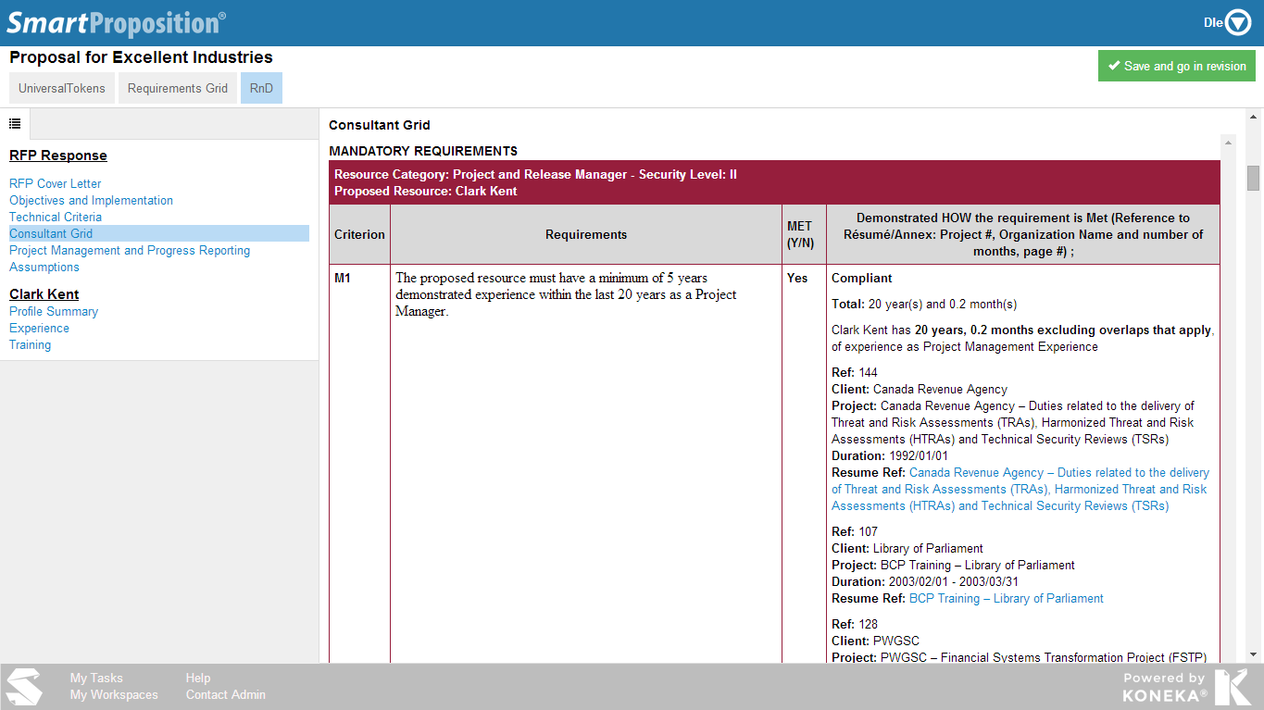Click the Compliant status text
Viewport: 1264px width, 710px height.
(x=862, y=278)
